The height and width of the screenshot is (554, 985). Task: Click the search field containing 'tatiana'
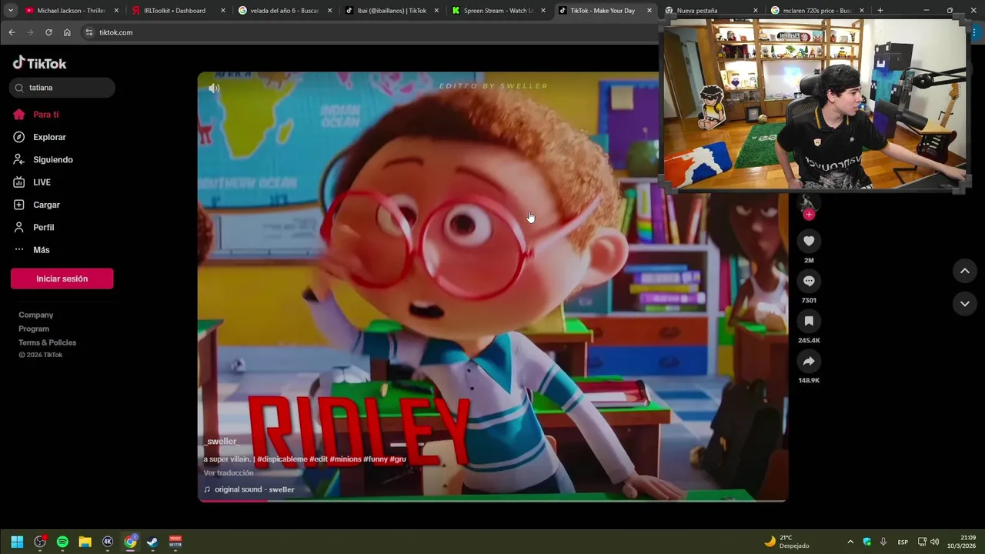click(x=63, y=88)
